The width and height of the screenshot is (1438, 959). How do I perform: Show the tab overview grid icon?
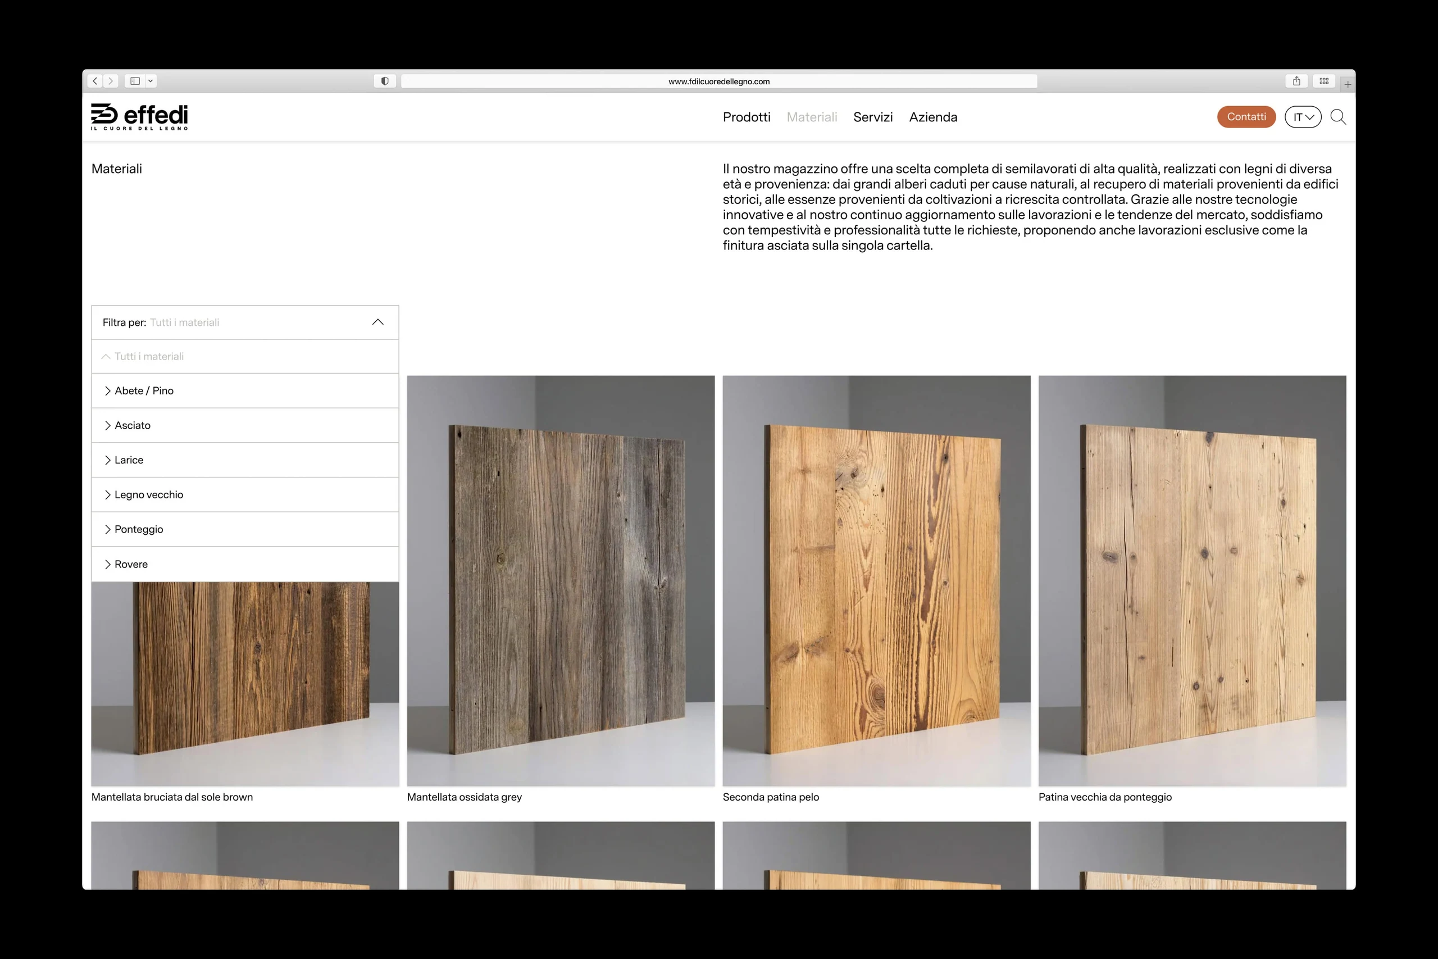[x=1323, y=81]
